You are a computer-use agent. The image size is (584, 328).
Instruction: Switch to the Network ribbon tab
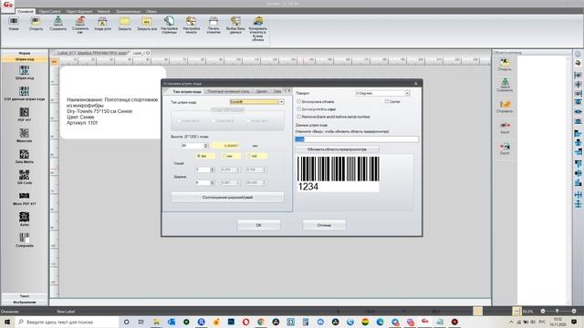(104, 12)
